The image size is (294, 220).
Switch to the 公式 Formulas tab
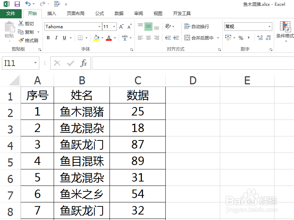100,14
